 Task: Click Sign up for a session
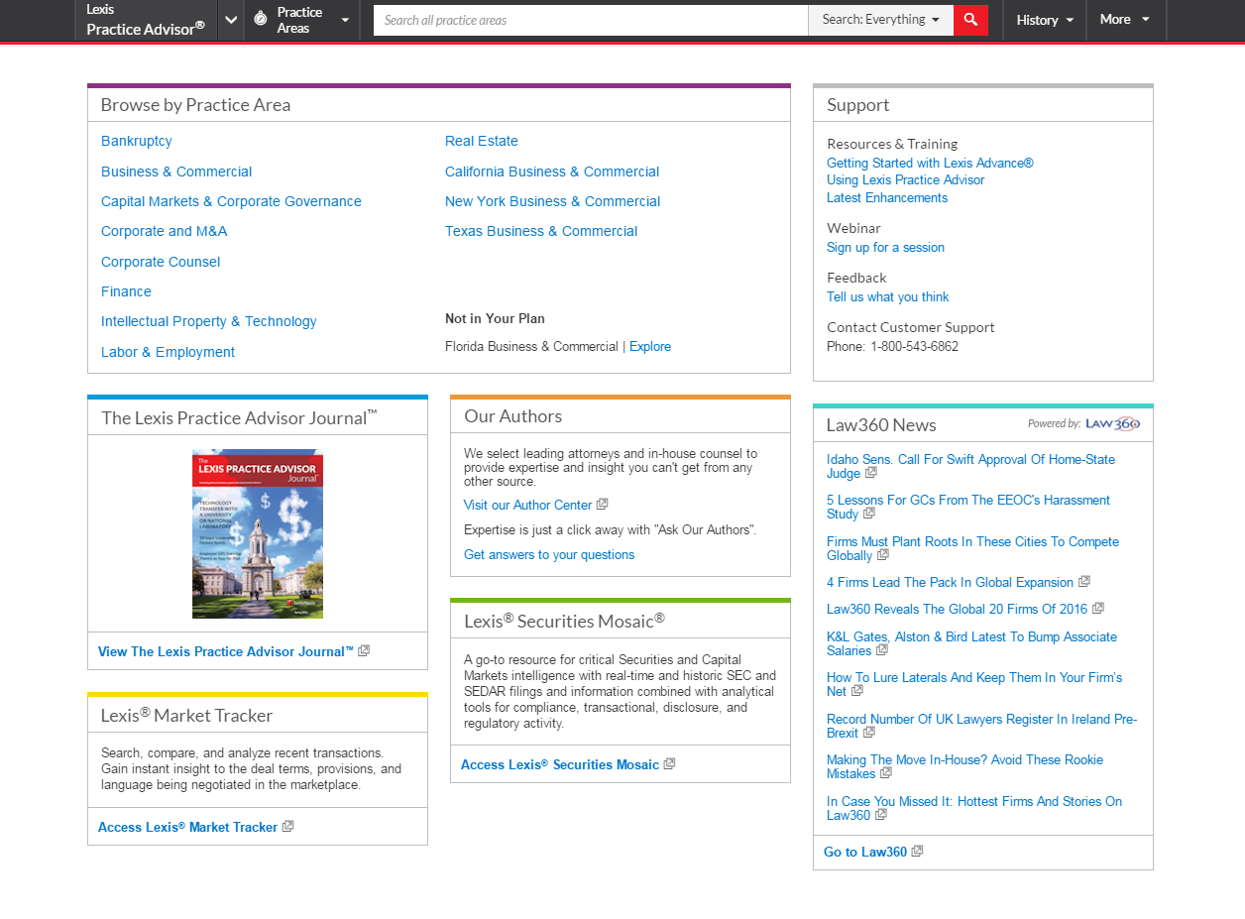(x=885, y=247)
